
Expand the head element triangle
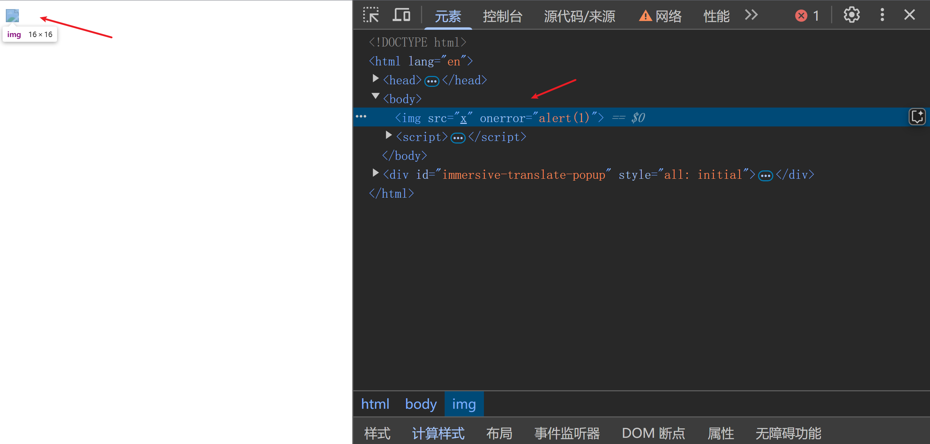coord(376,79)
